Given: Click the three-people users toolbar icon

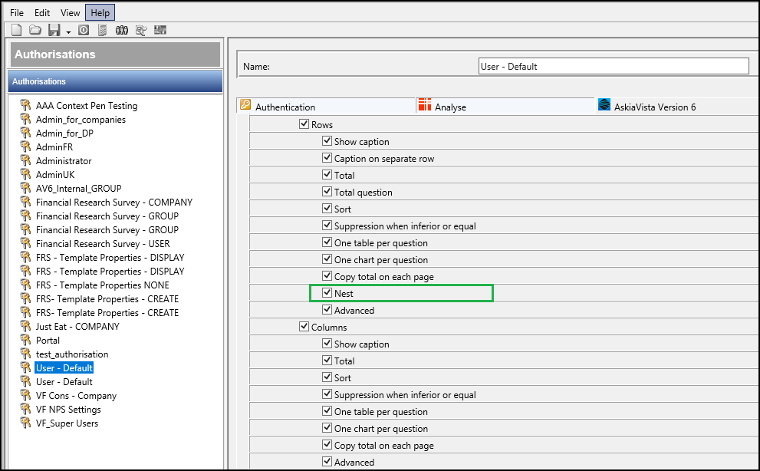Looking at the screenshot, I should coord(122,30).
